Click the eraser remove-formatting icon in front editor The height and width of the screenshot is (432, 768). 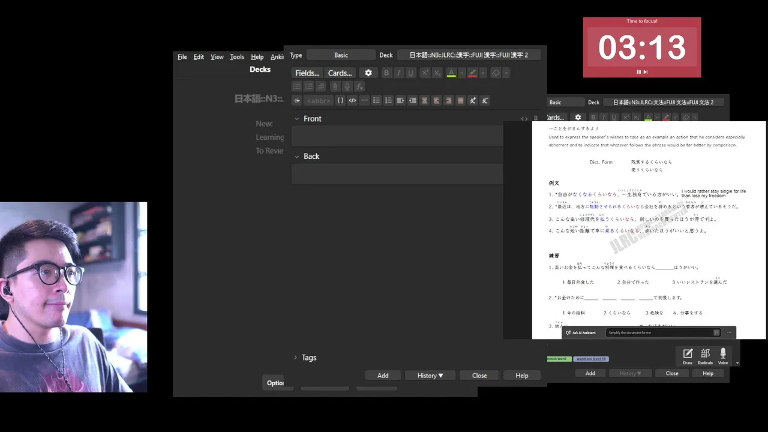click(x=495, y=73)
